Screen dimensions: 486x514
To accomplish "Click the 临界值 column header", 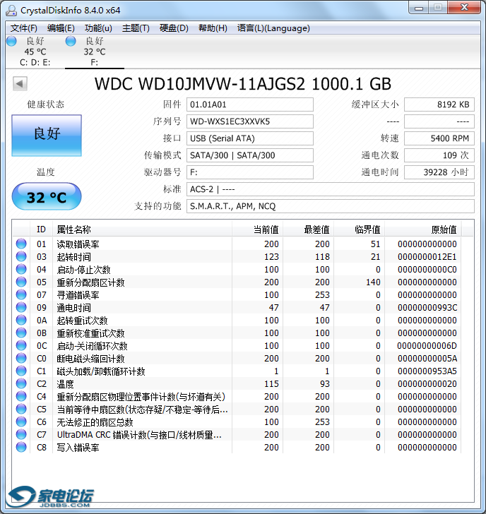I will pos(359,229).
